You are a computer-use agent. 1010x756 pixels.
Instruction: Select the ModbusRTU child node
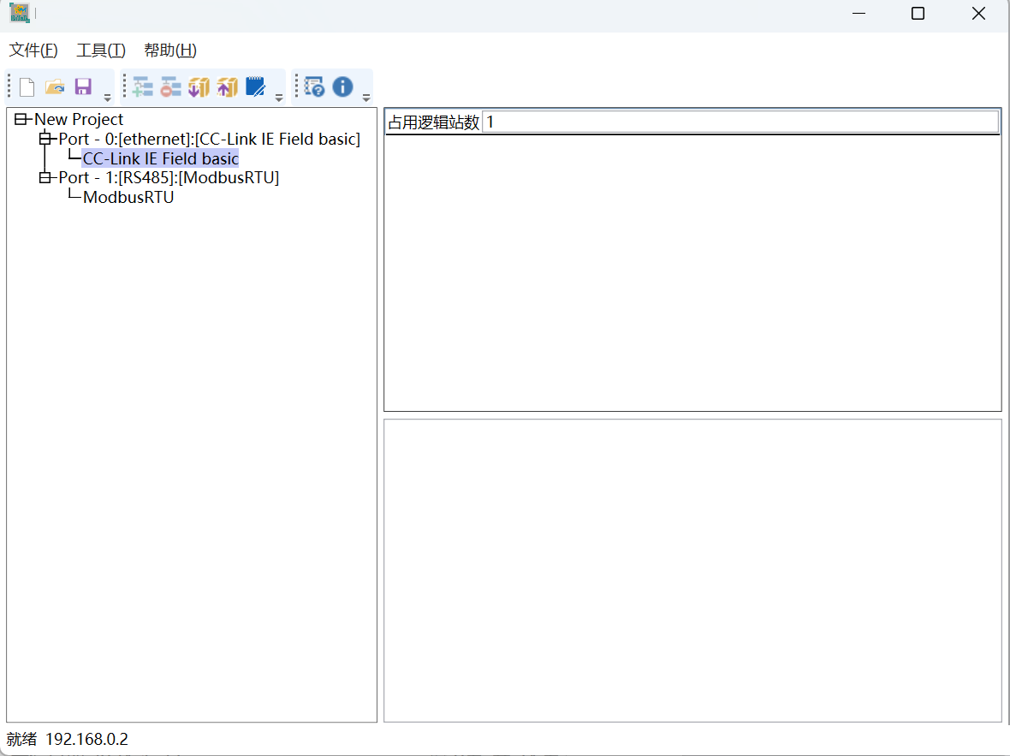point(128,197)
